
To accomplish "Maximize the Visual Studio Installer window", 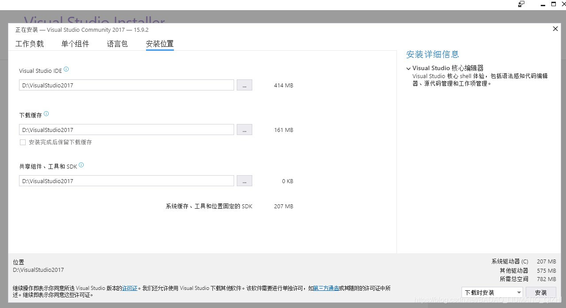I will (553, 4).
